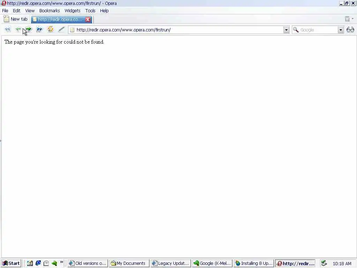Launch Internet Explorer from quick launch
Screen dimensions: 357x268
pyautogui.click(x=38, y=263)
